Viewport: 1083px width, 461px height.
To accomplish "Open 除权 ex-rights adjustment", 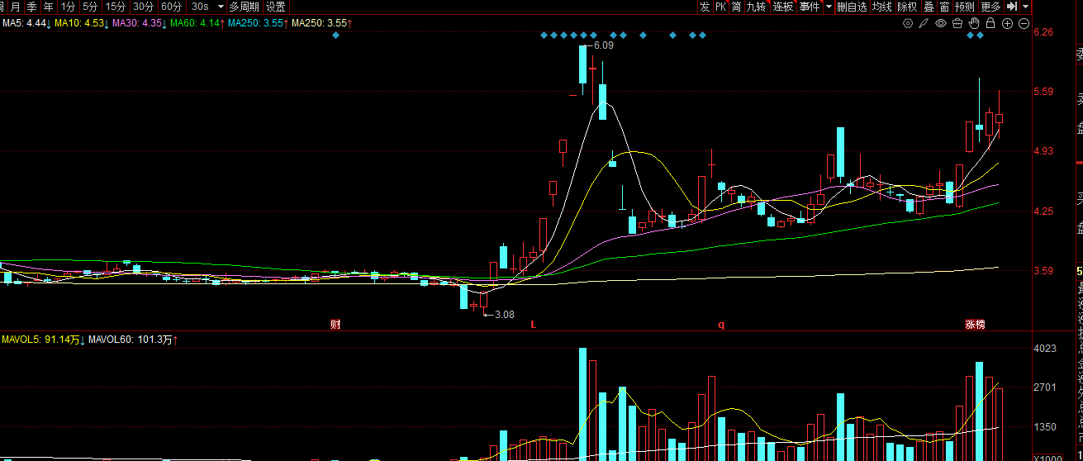I will 907,7.
